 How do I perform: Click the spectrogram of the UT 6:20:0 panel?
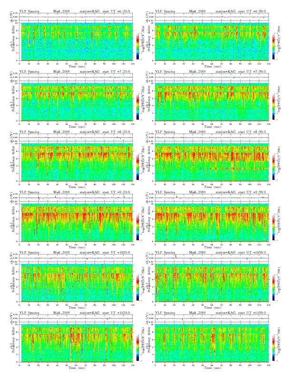76,41
